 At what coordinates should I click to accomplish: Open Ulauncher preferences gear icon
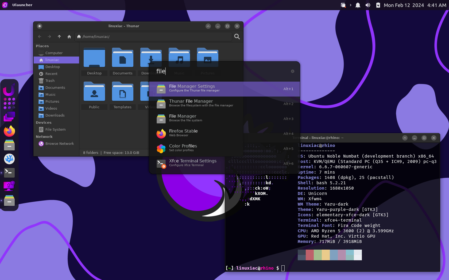point(293,71)
